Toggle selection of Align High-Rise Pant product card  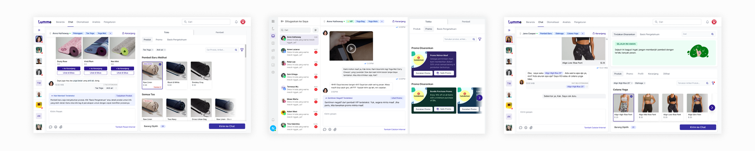tap(623, 107)
